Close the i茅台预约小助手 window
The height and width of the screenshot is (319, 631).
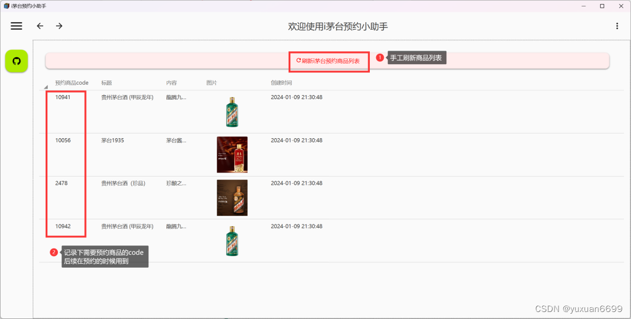(621, 6)
